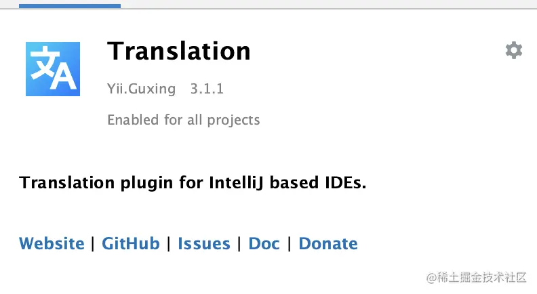Click the plugin description sentence

pyautogui.click(x=193, y=183)
